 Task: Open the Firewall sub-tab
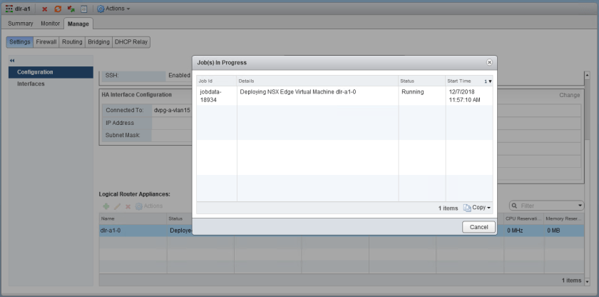(47, 42)
